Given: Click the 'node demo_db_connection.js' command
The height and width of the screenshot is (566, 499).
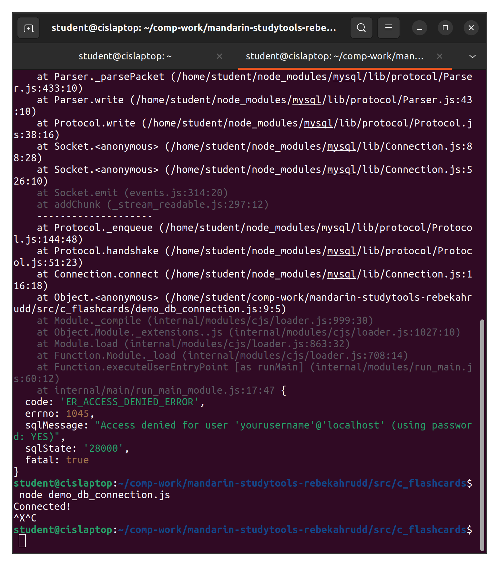Looking at the screenshot, I should click(x=95, y=495).
